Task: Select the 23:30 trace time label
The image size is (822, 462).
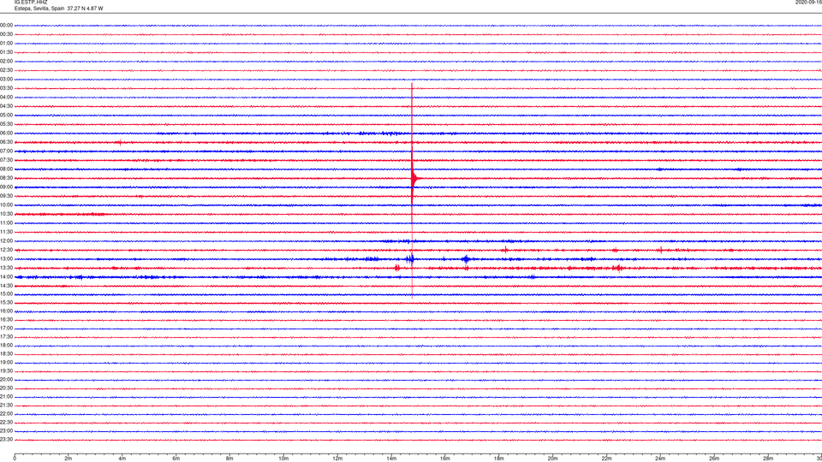Action: click(6, 440)
